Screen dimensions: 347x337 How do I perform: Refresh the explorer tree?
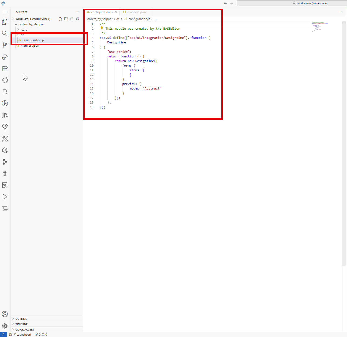point(72,19)
